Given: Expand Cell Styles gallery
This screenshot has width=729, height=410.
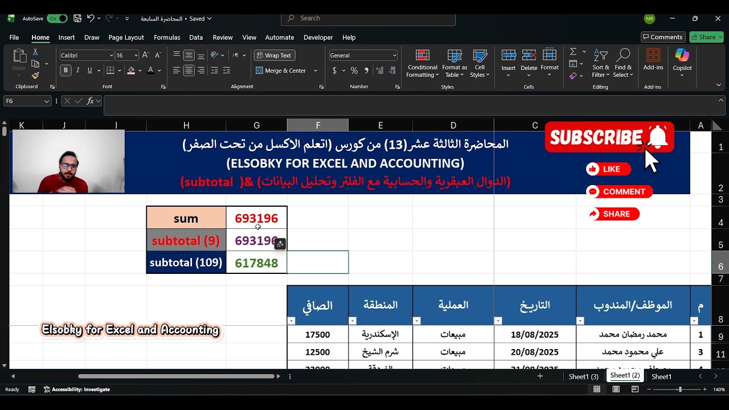Looking at the screenshot, I should (480, 63).
